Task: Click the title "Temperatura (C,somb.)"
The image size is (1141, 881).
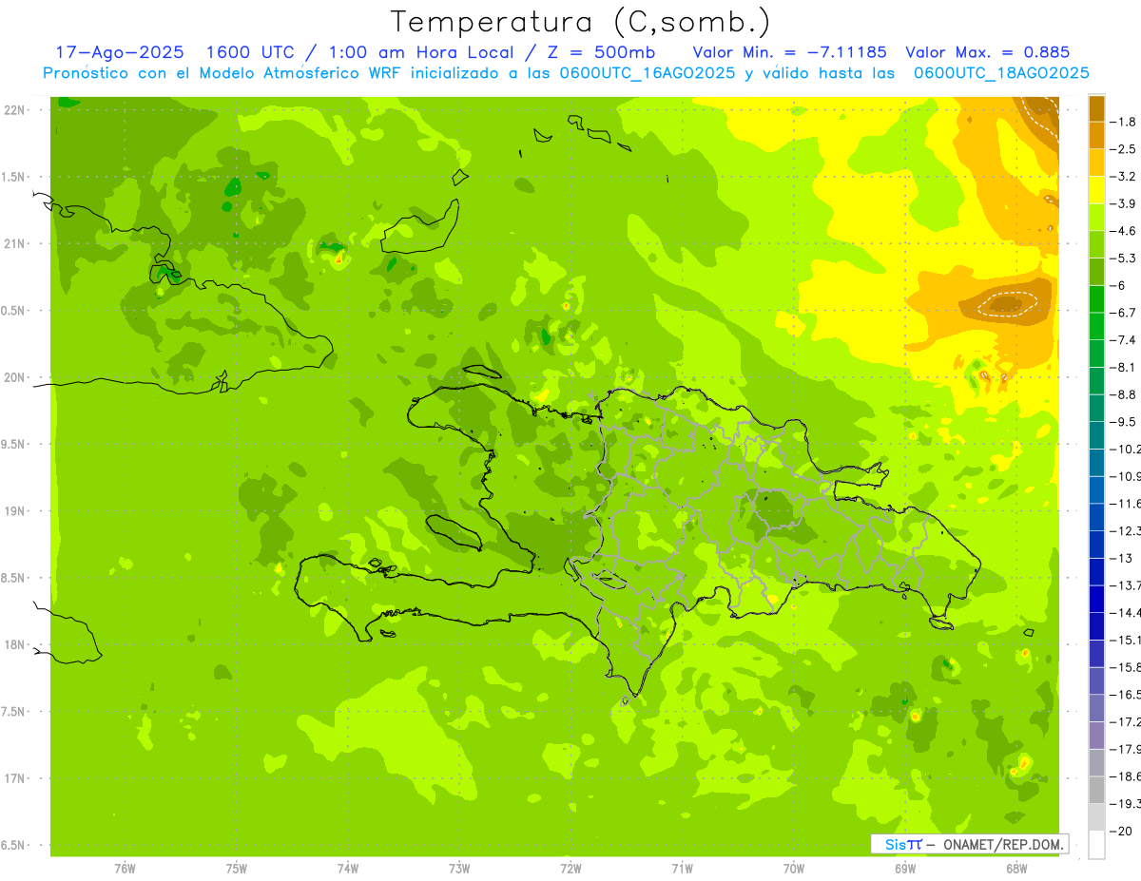Action: coord(581,21)
